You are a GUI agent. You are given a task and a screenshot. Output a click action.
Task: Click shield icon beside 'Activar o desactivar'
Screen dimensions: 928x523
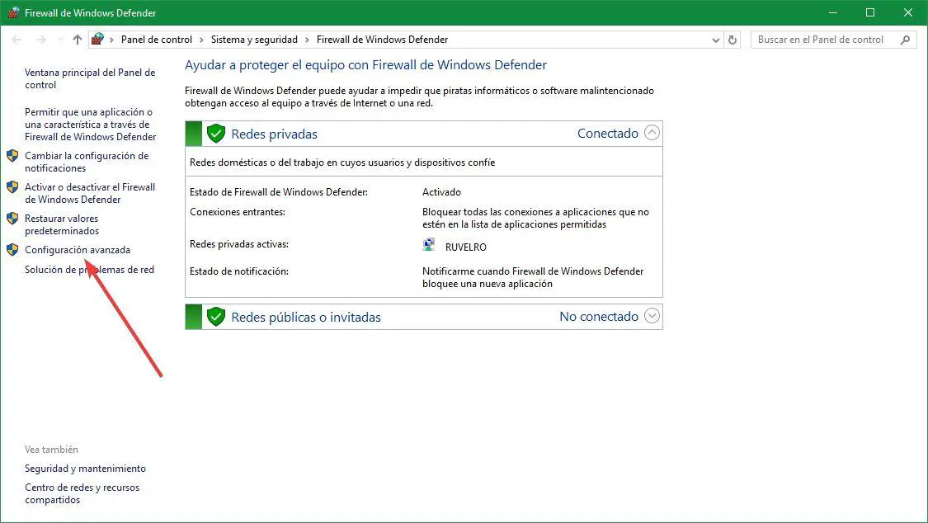point(12,187)
